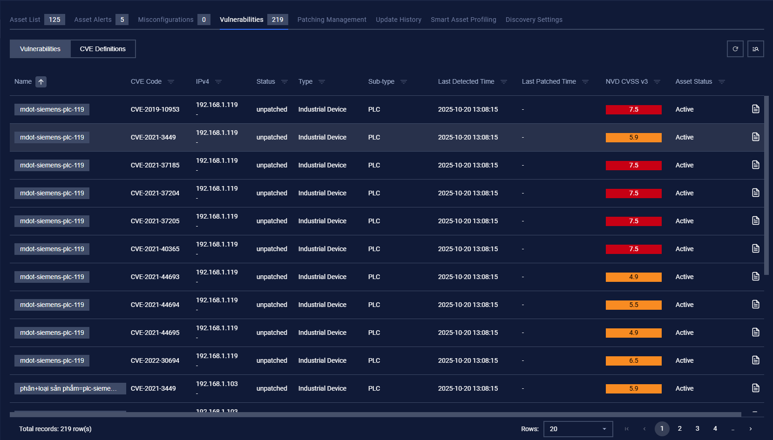
Task: Click mdot-siemens-plc-119 name on CVE-2021-37185 row
Action: pos(52,165)
